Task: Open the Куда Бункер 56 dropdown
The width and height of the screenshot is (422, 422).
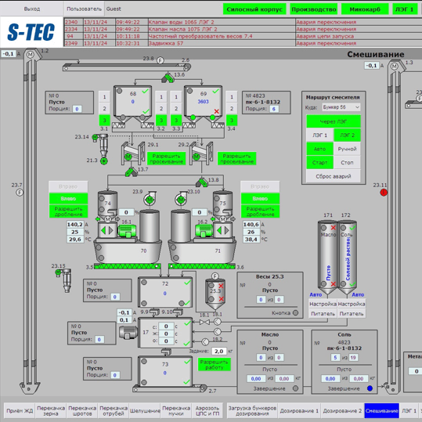Action: (341, 107)
